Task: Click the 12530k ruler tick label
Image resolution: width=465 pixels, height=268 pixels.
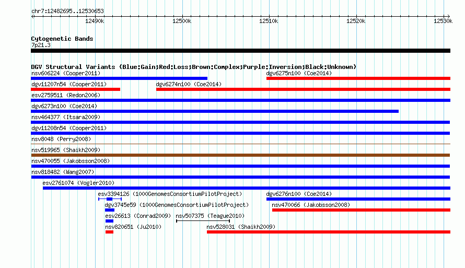Action: point(443,21)
